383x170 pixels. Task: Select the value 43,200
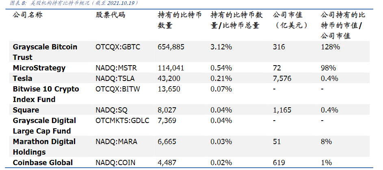click(169, 79)
